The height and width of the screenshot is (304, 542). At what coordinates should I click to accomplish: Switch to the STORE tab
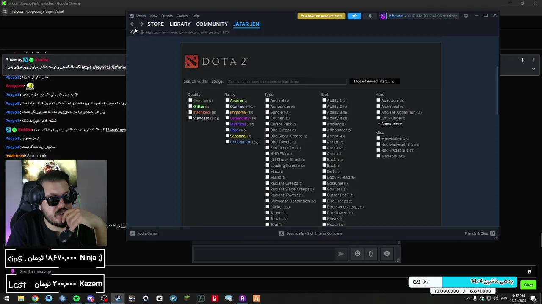tap(156, 24)
